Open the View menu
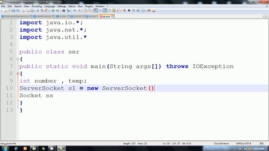Screen dimensions: 269x151 26,6
